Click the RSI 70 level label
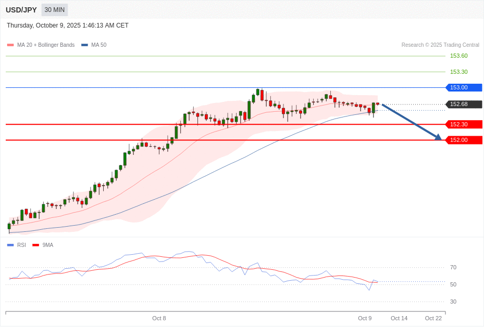The width and height of the screenshot is (484, 327). [x=453, y=267]
